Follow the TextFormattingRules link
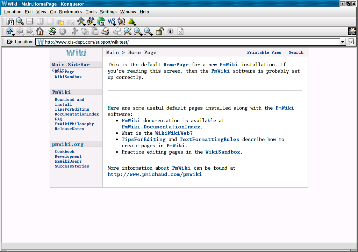This screenshot has width=358, height=252. (x=209, y=139)
